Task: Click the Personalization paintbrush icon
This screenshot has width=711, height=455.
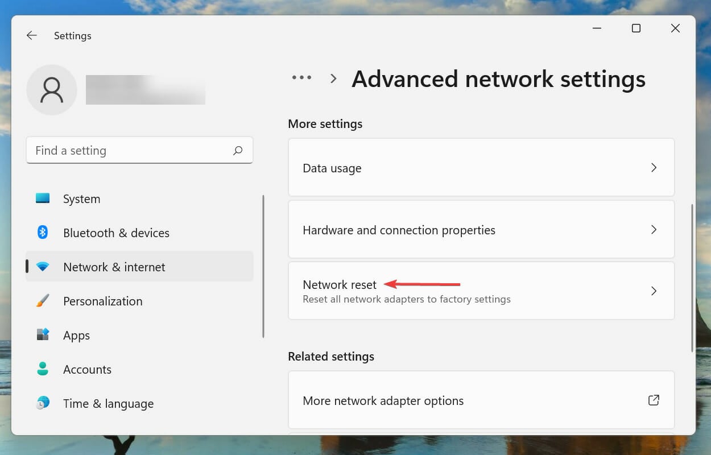Action: [43, 301]
